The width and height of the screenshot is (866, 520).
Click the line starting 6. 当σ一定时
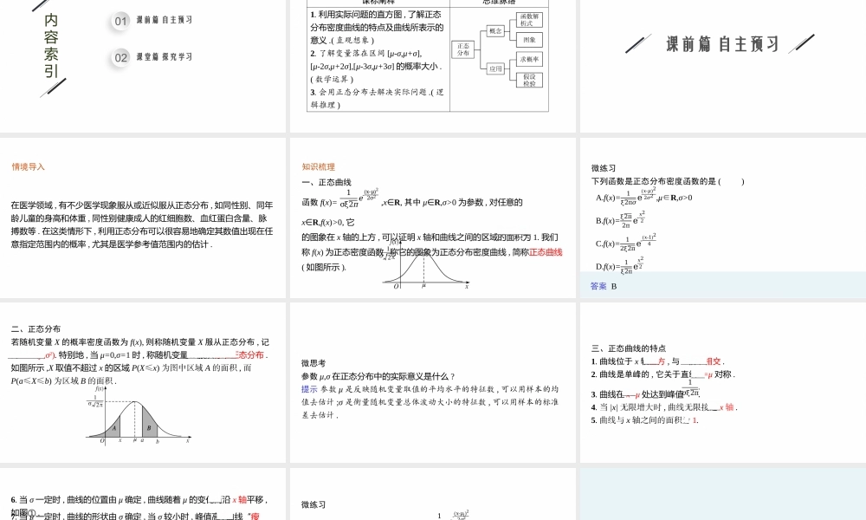(139, 499)
